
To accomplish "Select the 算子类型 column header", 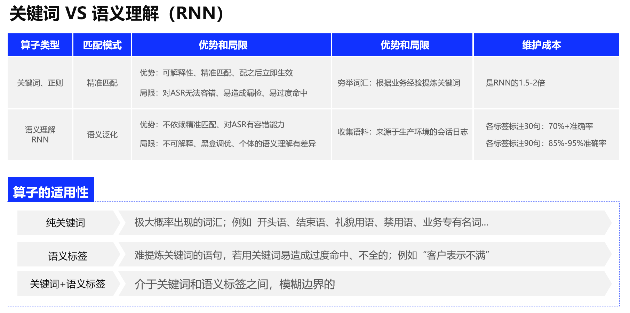I will pos(40,45).
